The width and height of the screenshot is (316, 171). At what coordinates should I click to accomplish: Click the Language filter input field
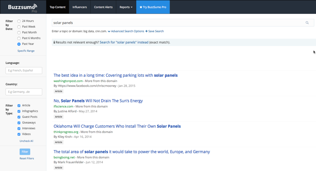(24, 71)
